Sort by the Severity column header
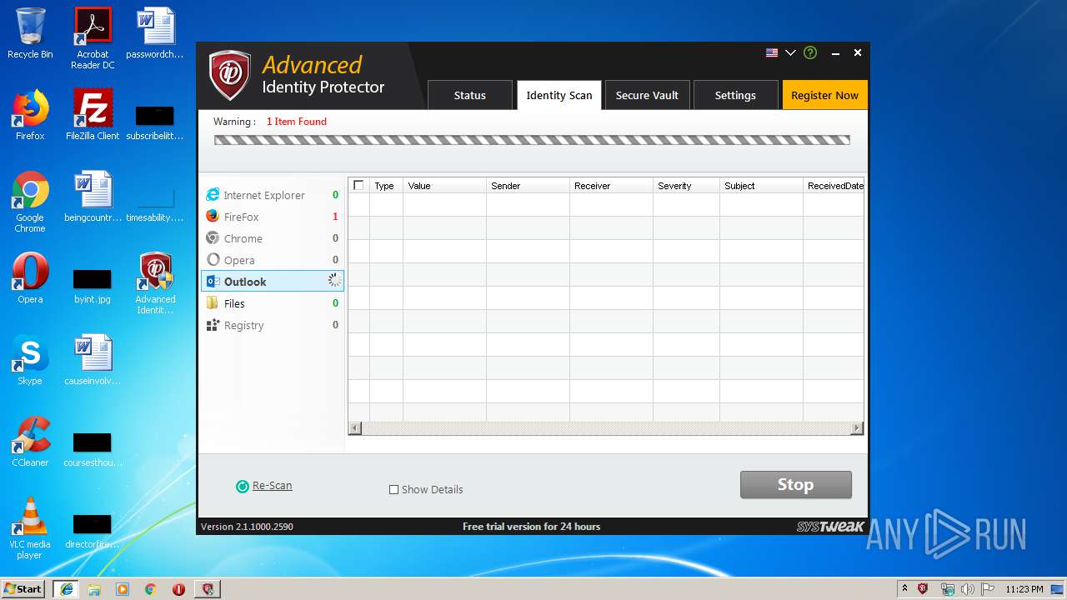The image size is (1067, 600). [686, 186]
